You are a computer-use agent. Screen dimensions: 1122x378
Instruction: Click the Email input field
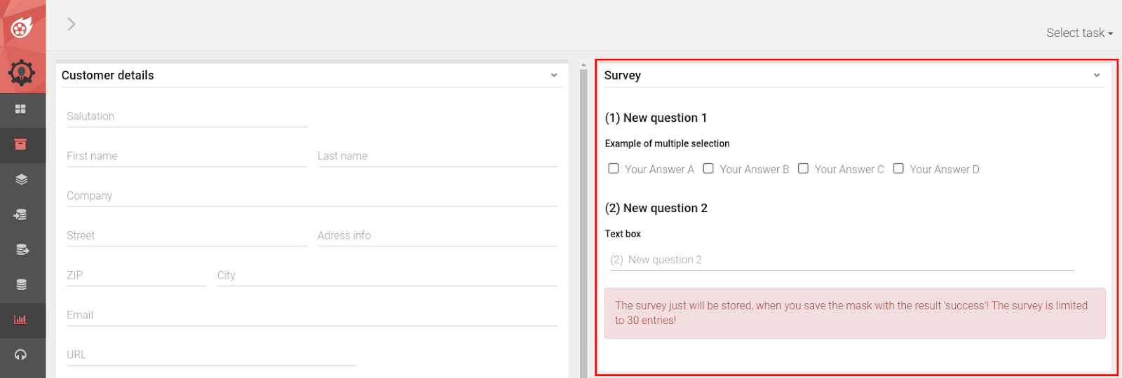coord(312,315)
